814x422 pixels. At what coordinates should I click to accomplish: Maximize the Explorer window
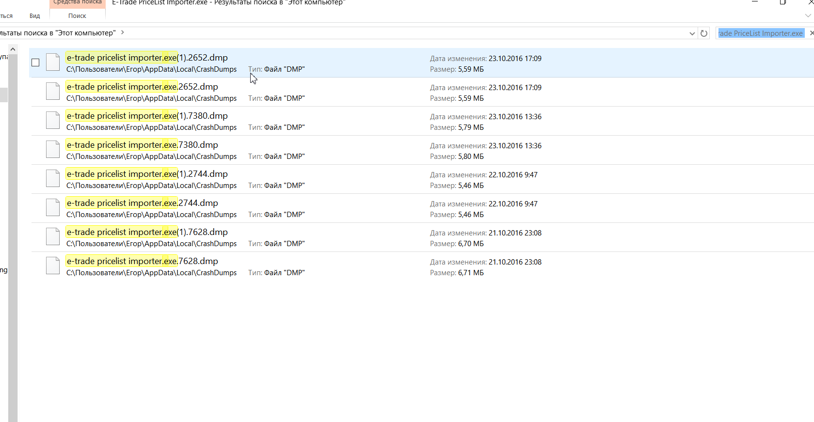pyautogui.click(x=782, y=2)
